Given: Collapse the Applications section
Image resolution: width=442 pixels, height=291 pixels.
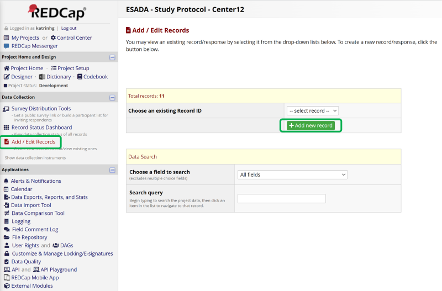Looking at the screenshot, I should tap(112, 170).
